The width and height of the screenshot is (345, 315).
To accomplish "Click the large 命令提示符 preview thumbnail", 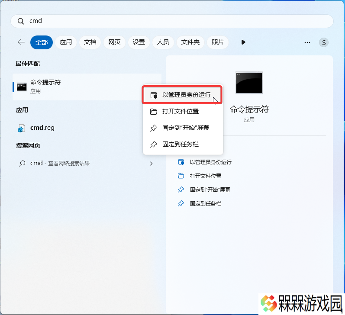I will point(249,83).
